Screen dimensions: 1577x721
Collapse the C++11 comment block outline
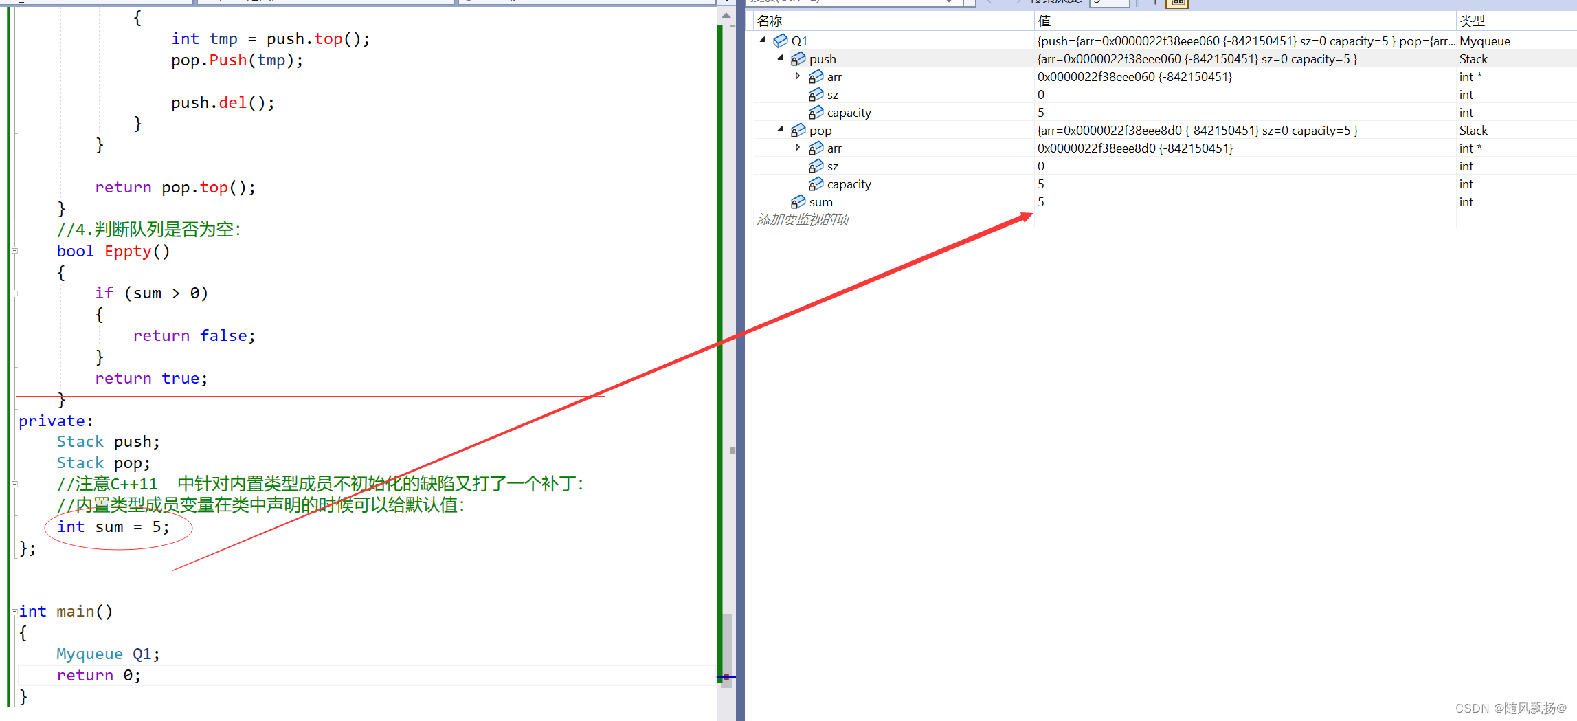pos(14,484)
